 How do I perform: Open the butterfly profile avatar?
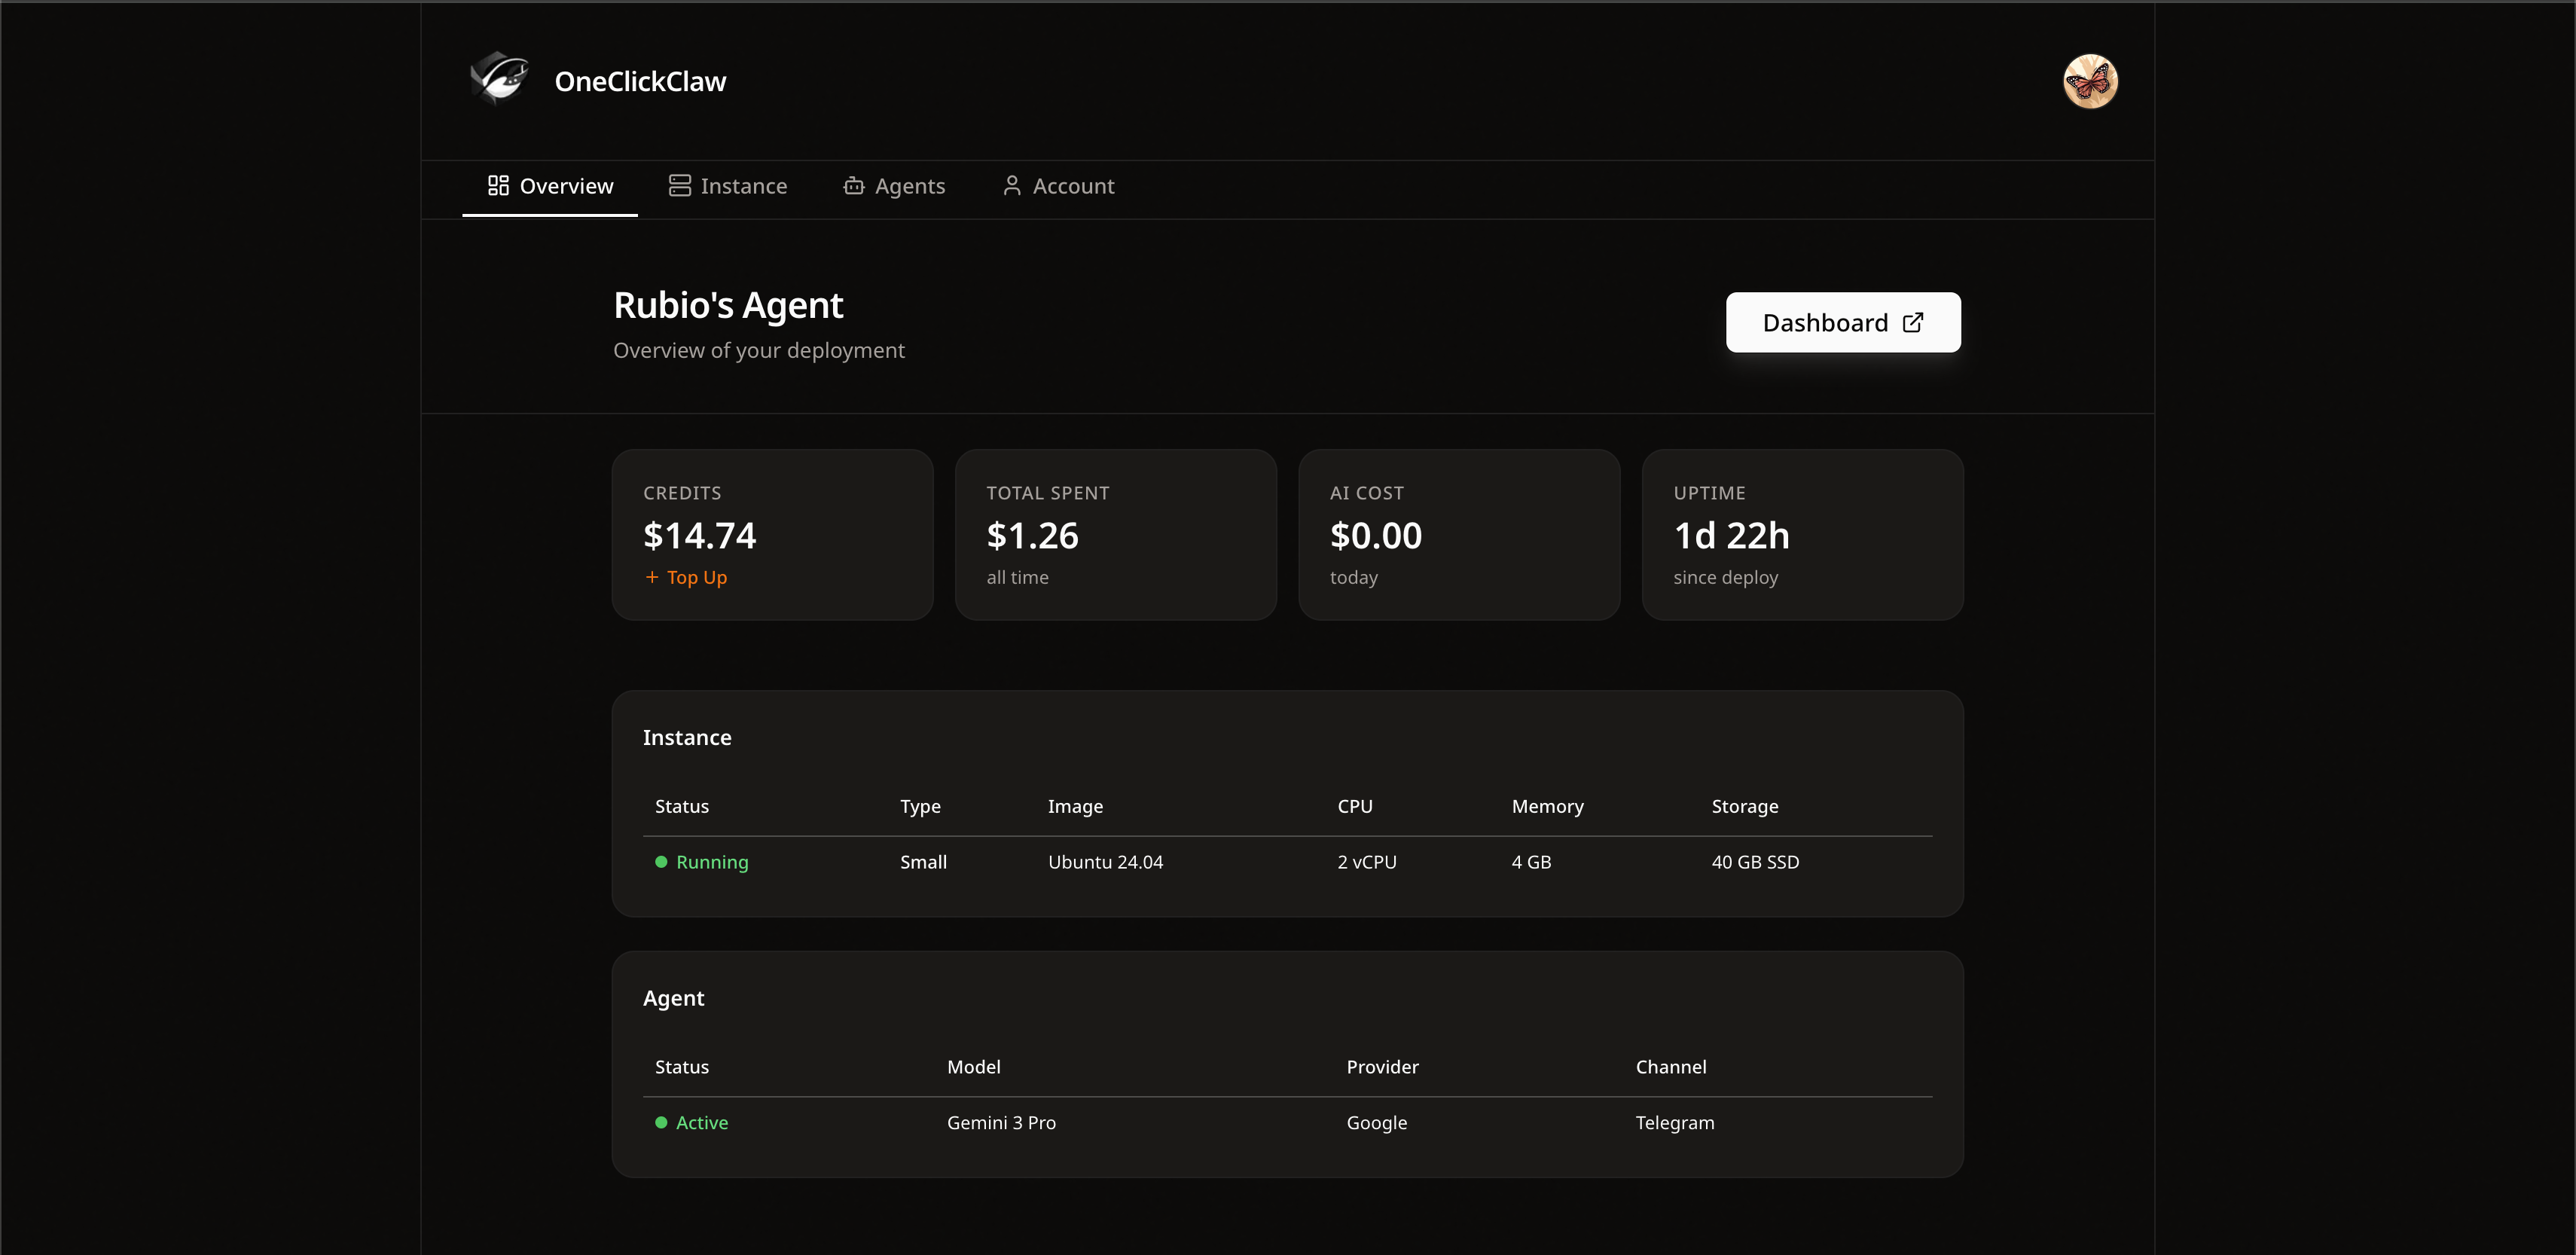point(2090,82)
